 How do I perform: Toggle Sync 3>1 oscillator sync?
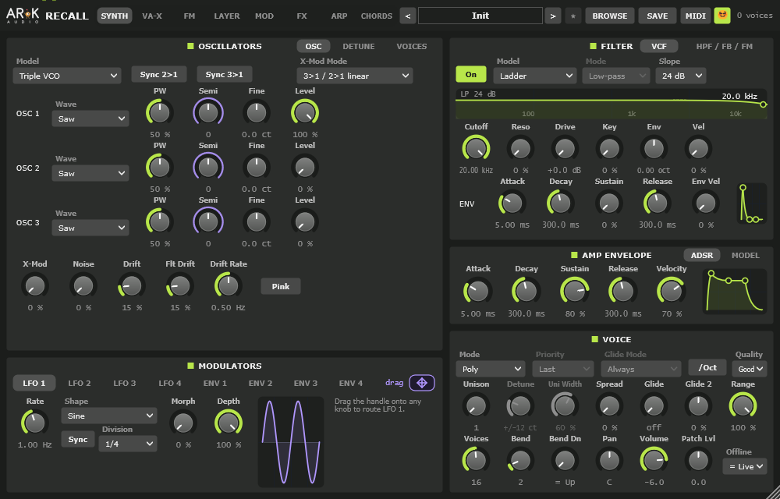pos(225,75)
